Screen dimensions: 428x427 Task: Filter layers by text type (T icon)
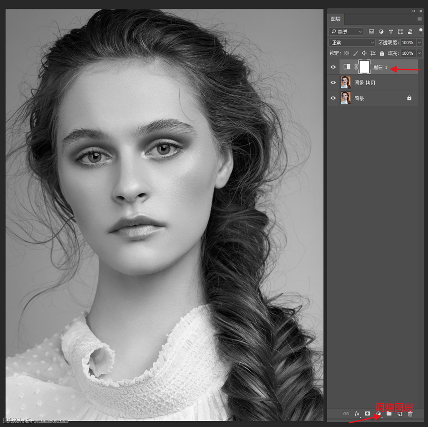point(391,32)
